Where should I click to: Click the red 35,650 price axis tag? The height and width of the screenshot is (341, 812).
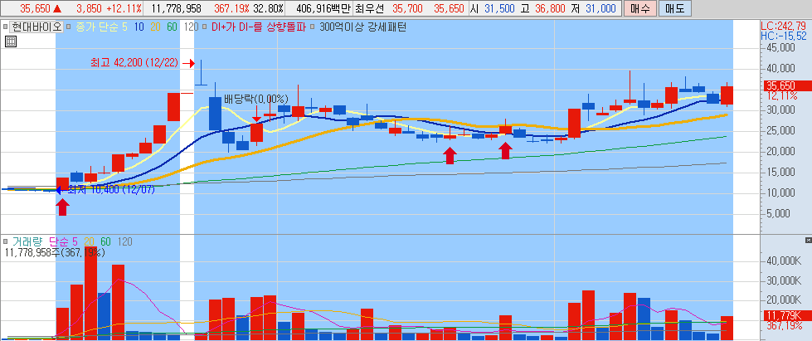pos(788,86)
